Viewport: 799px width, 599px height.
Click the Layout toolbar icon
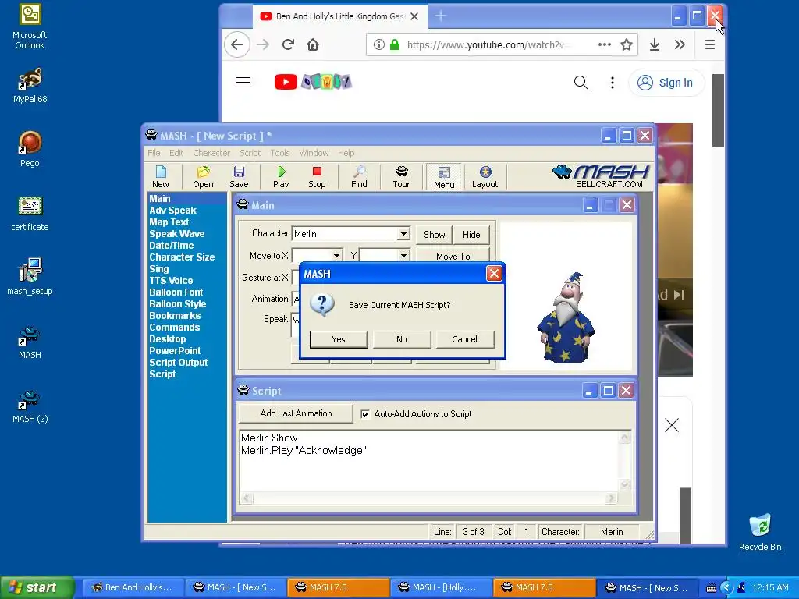[485, 177]
